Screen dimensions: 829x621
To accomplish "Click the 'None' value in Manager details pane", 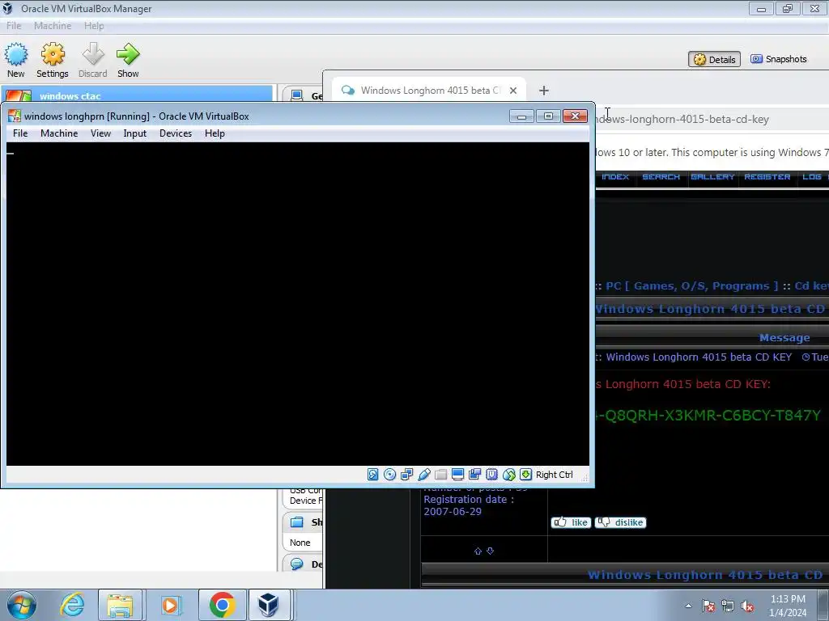I will click(x=300, y=543).
